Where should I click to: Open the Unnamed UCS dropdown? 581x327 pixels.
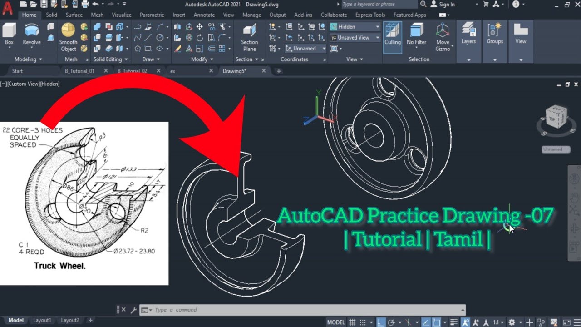pos(305,49)
